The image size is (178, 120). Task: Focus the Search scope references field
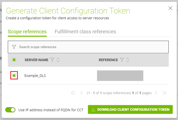pyautogui.click(x=91, y=47)
